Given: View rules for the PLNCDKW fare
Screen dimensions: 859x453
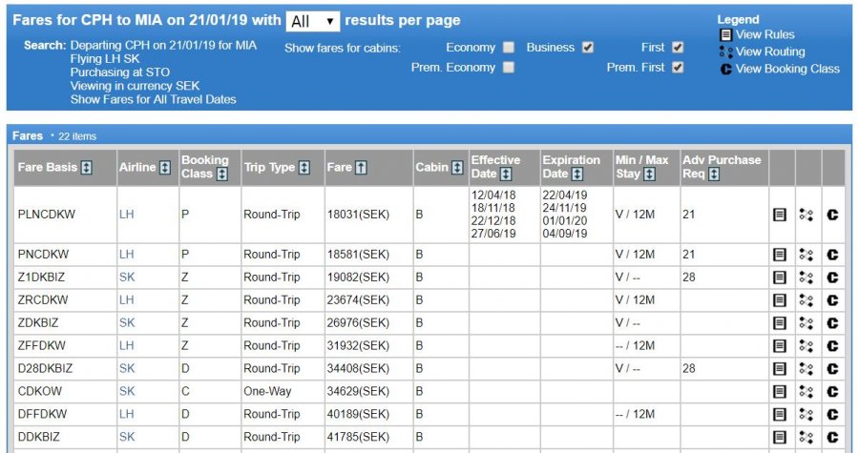Looking at the screenshot, I should point(779,215).
